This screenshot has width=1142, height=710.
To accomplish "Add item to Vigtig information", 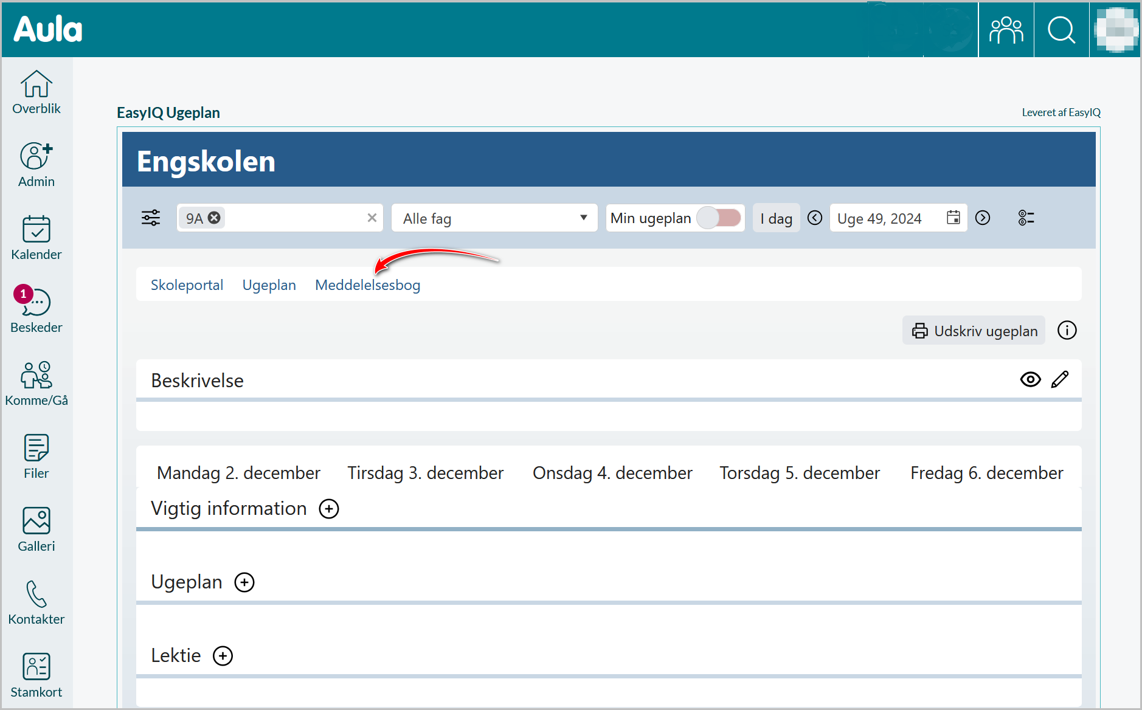I will tap(329, 509).
